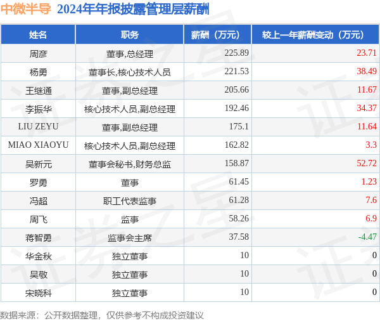Image resolution: width=380 pixels, height=321 pixels.
Task: Click the change value 7.6
Action: point(371,200)
